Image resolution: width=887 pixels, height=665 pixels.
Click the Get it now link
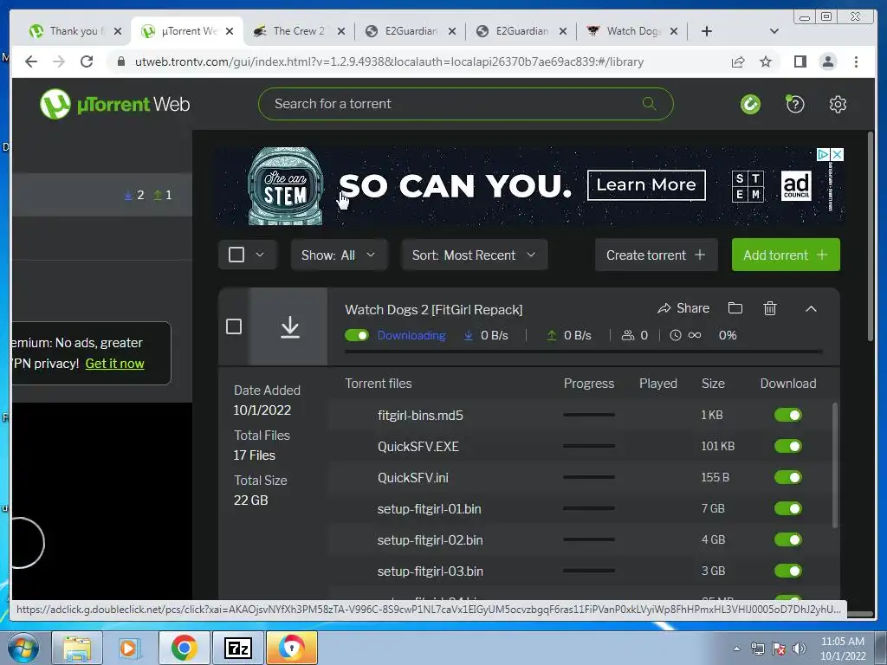click(115, 364)
